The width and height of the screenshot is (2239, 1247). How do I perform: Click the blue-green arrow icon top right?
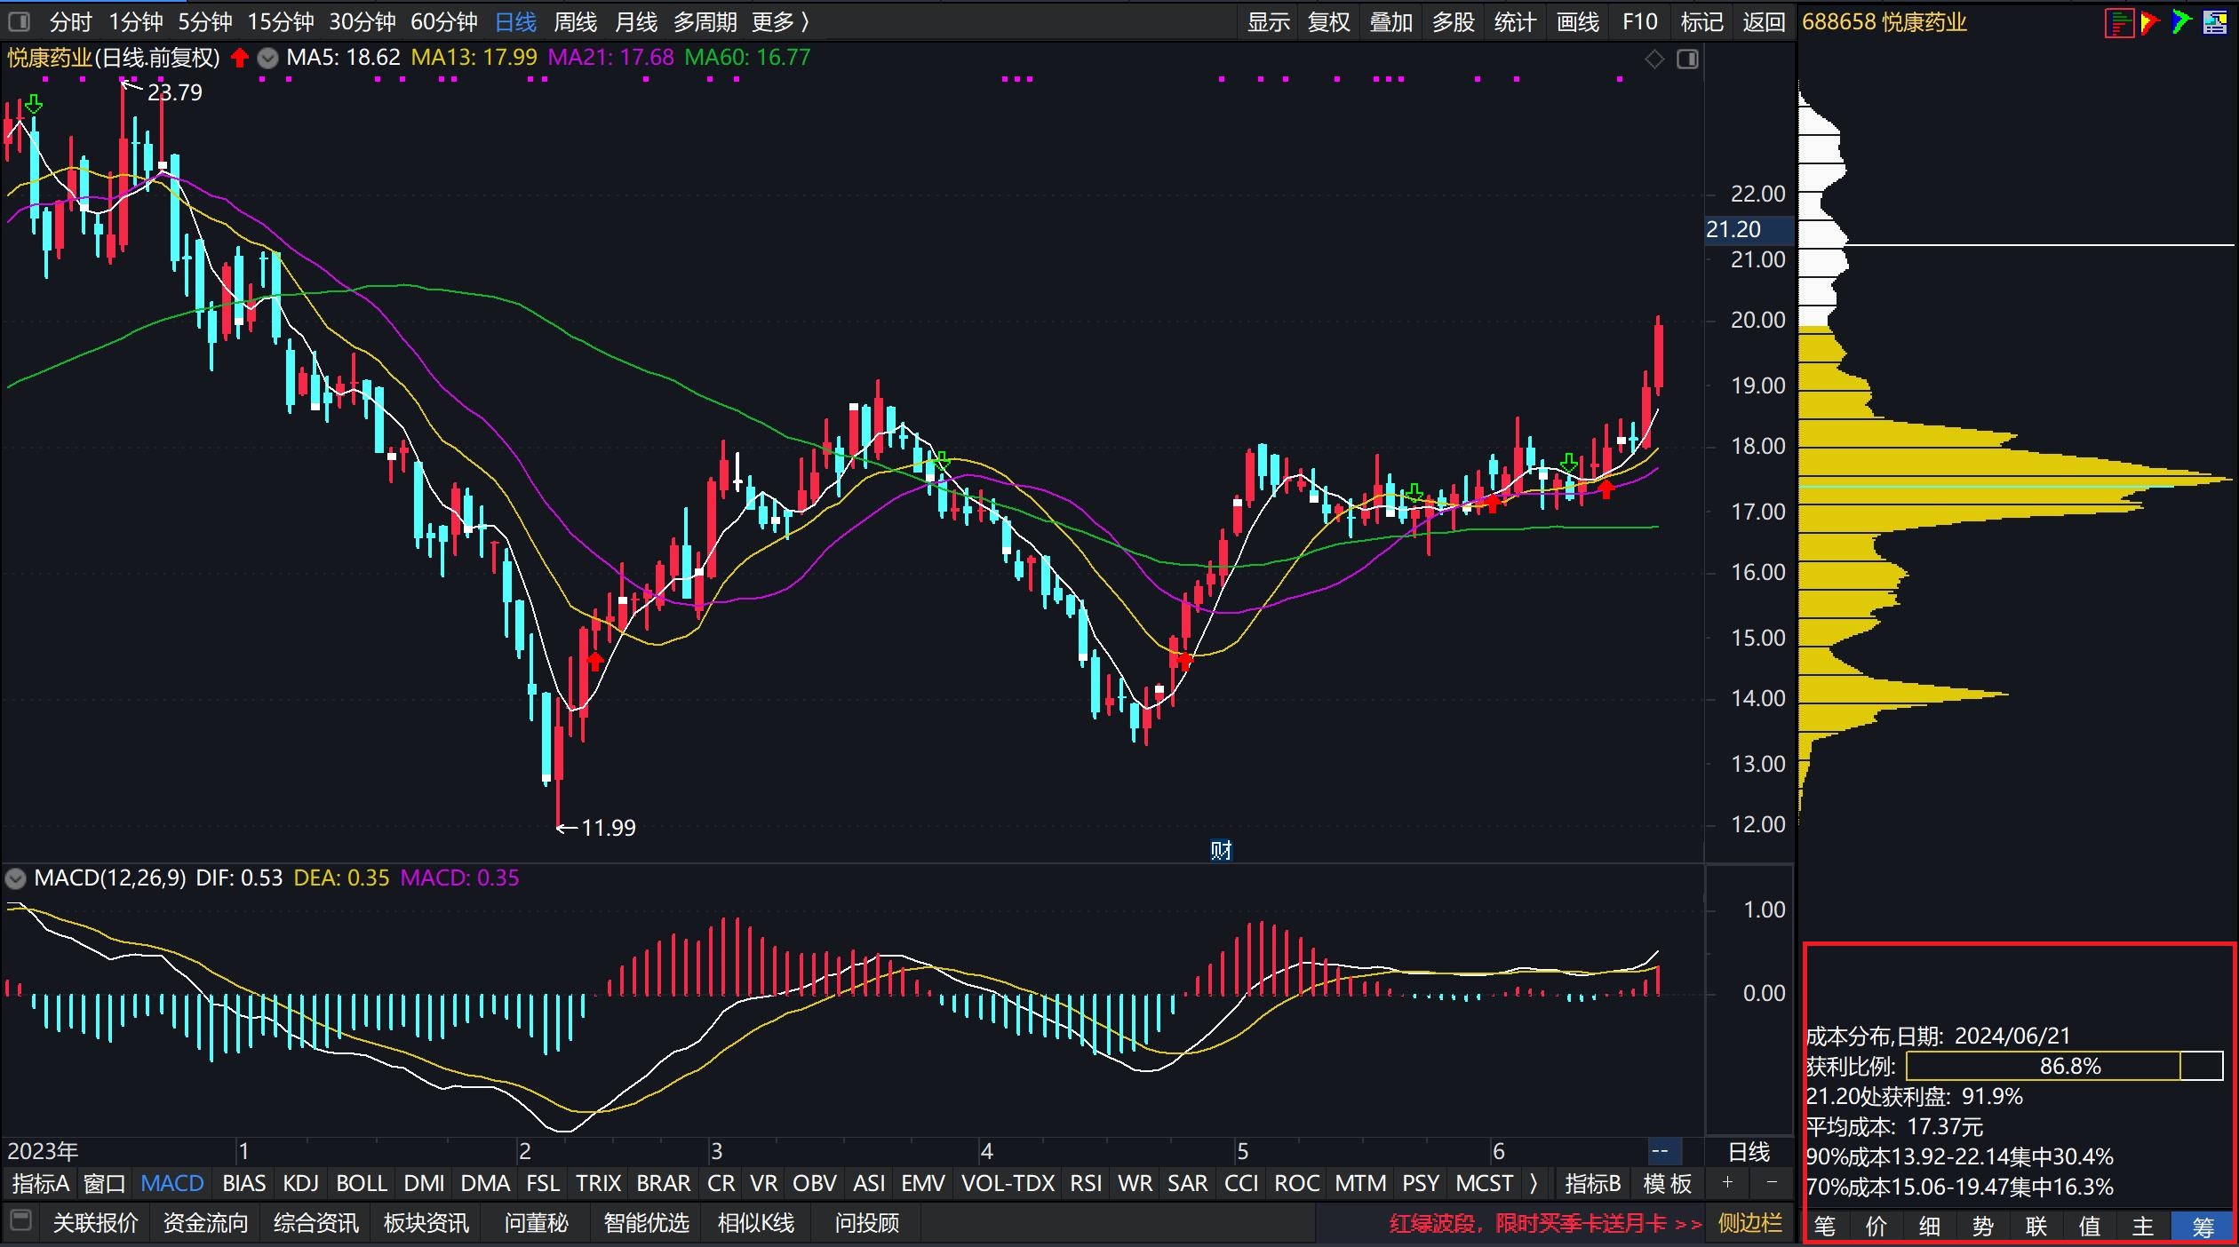click(x=2181, y=22)
